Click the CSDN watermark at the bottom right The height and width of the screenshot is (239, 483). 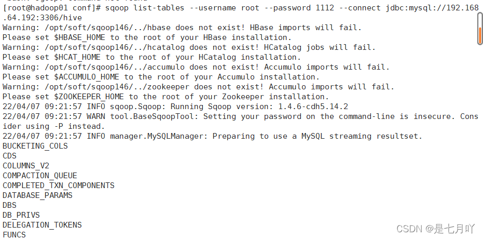(x=436, y=229)
